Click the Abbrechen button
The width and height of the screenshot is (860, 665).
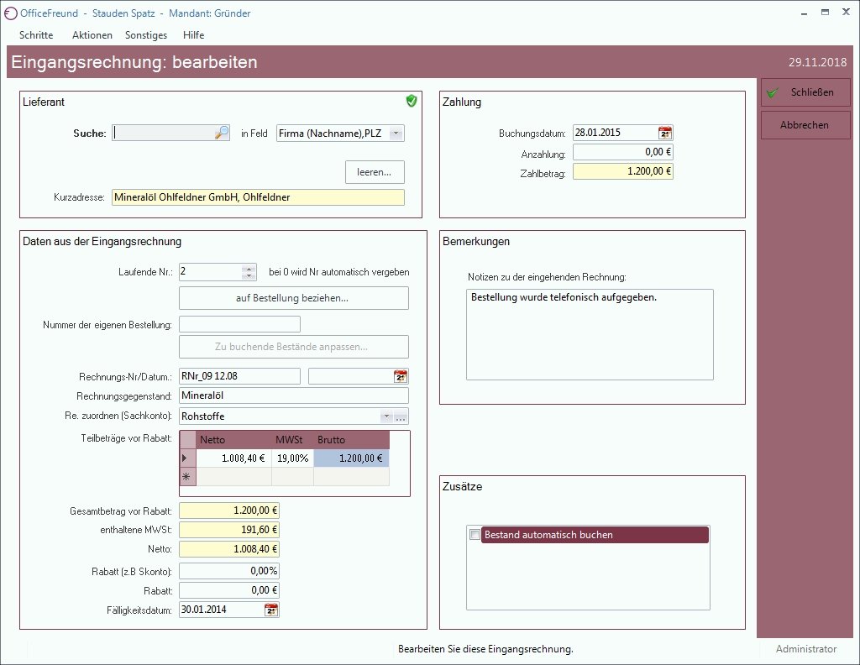coord(805,125)
